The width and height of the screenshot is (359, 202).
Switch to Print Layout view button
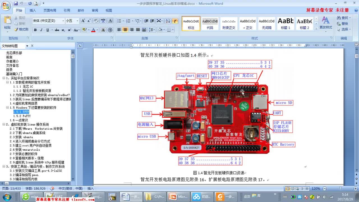287,189
